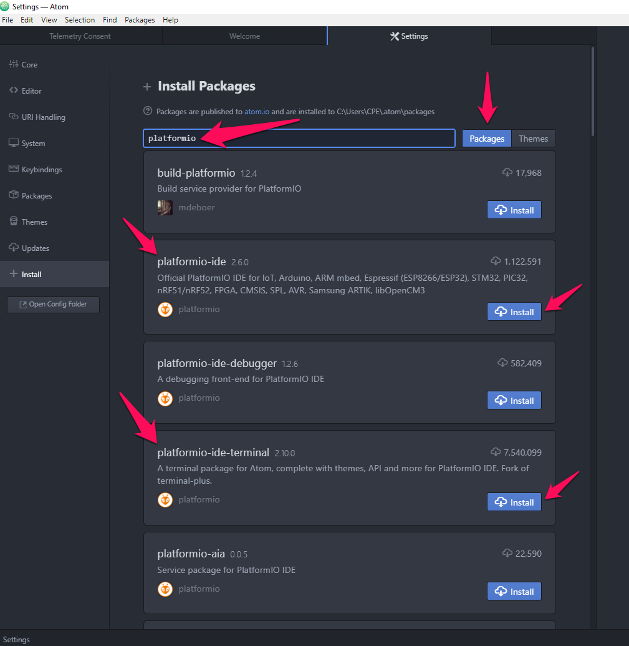Screen dimensions: 629x646
Task: Select Keybindings in sidebar
Action: [54, 169]
